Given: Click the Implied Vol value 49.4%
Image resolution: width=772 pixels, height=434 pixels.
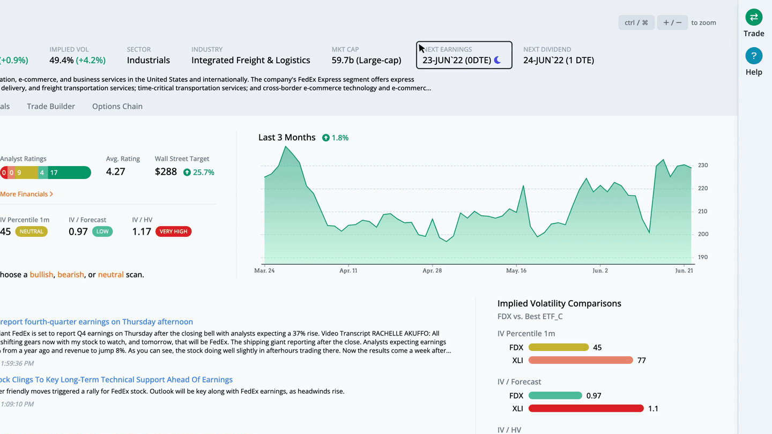Looking at the screenshot, I should (x=62, y=60).
